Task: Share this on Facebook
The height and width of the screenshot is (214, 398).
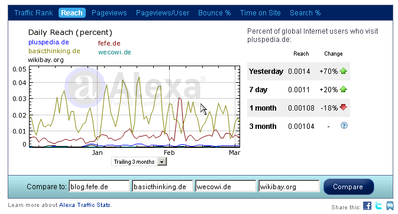Action: point(367,205)
